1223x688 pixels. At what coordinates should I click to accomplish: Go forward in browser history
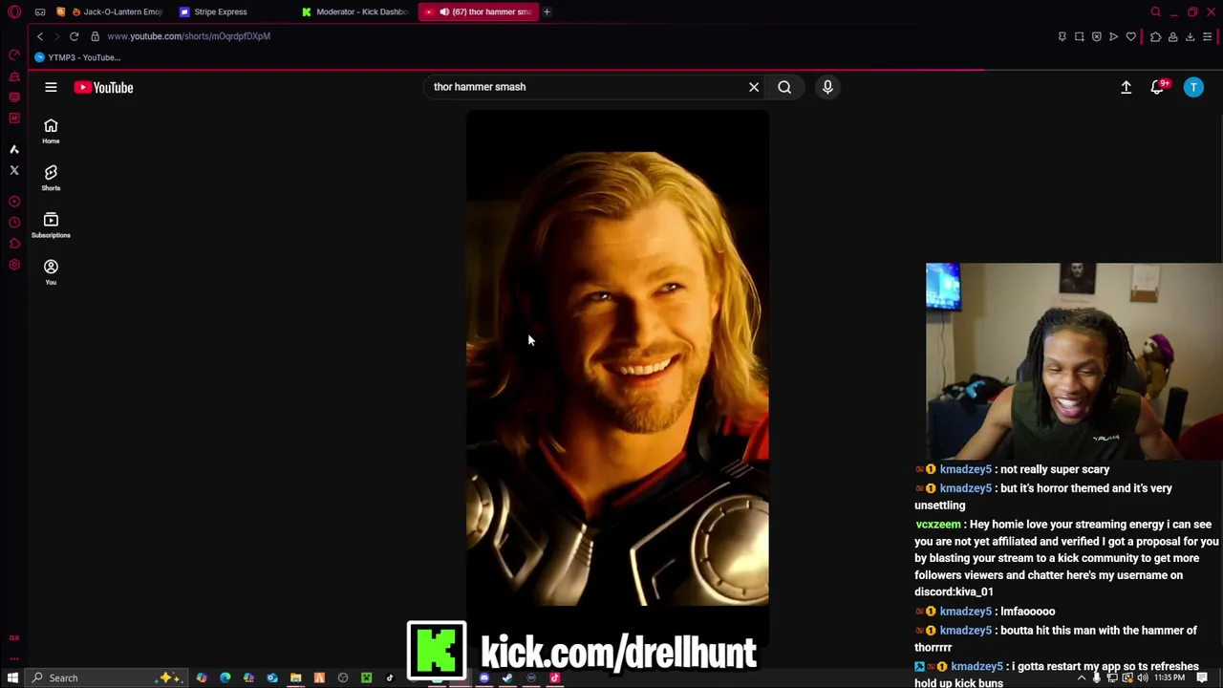(56, 36)
